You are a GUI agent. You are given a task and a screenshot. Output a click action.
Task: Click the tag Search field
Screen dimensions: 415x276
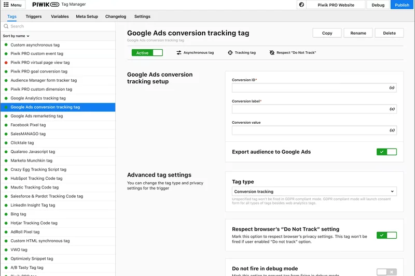(57, 26)
